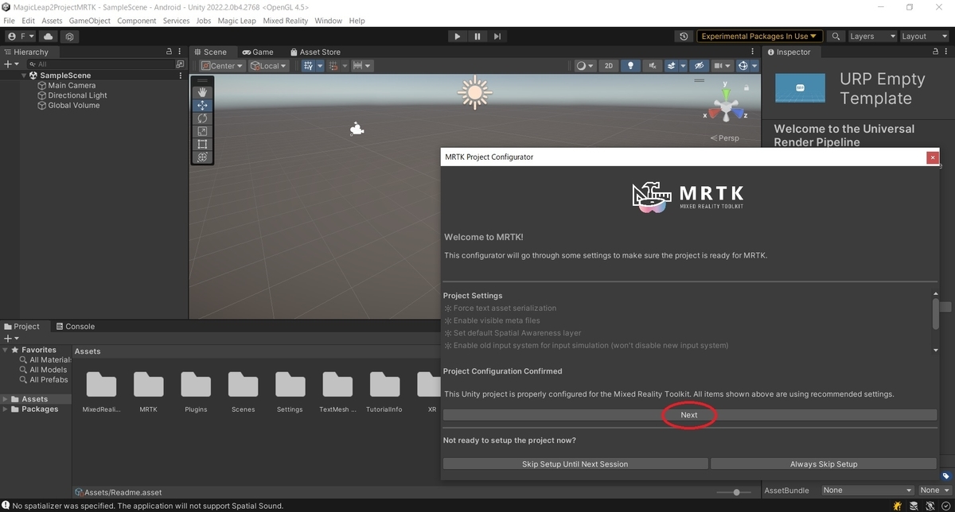Open scene camera settings dropdown
Image resolution: width=955 pixels, height=512 pixels.
point(722,66)
